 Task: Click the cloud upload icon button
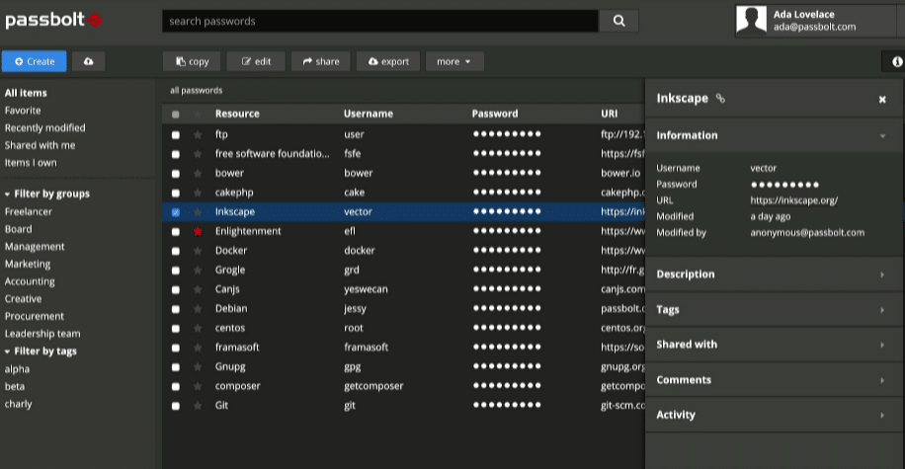88,61
